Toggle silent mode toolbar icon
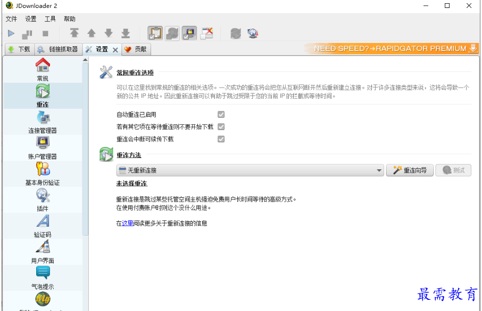The image size is (482, 311). coord(207,33)
